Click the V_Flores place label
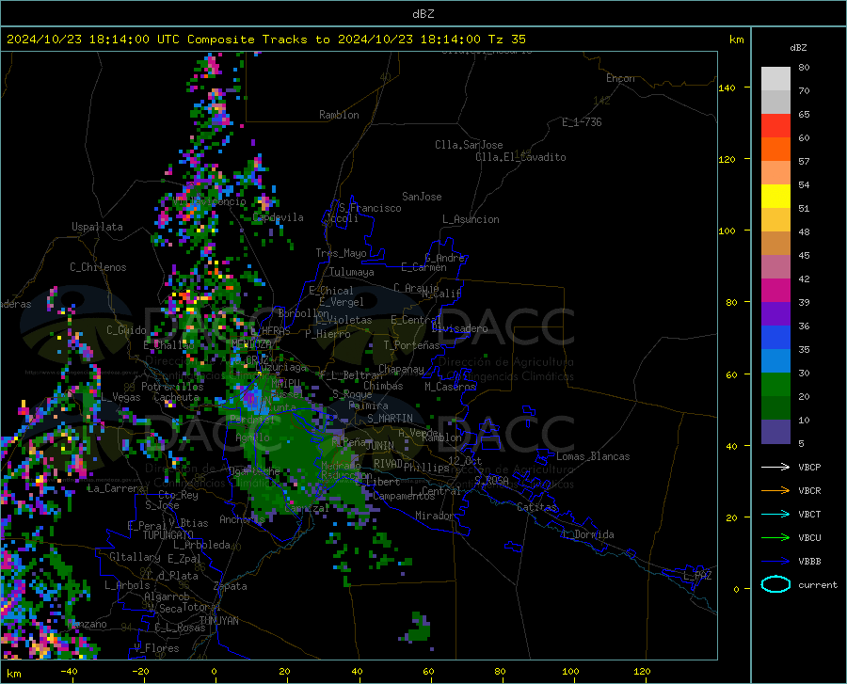Viewport: 847px width, 684px height. tap(156, 648)
